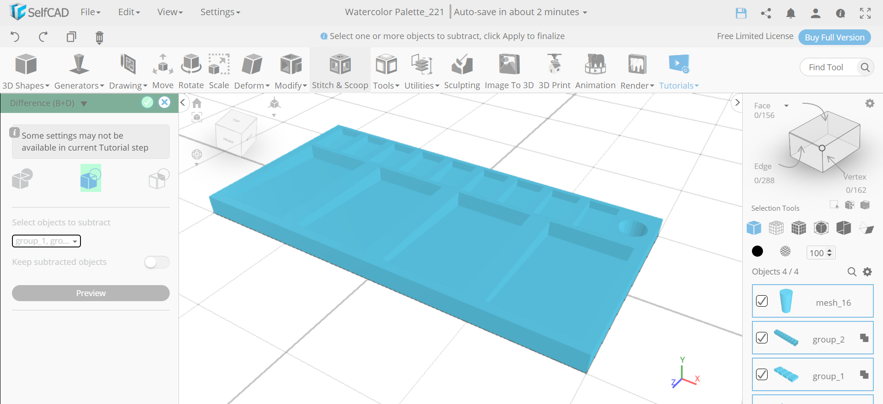Open the Face selection mode dropdown

[786, 106]
